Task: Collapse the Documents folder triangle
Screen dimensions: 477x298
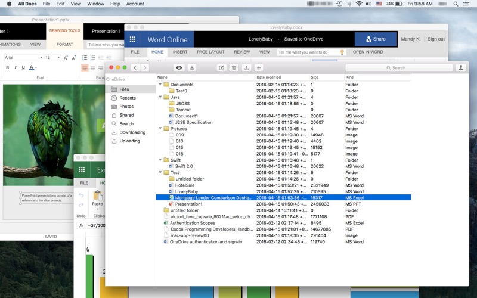Action: [x=160, y=84]
